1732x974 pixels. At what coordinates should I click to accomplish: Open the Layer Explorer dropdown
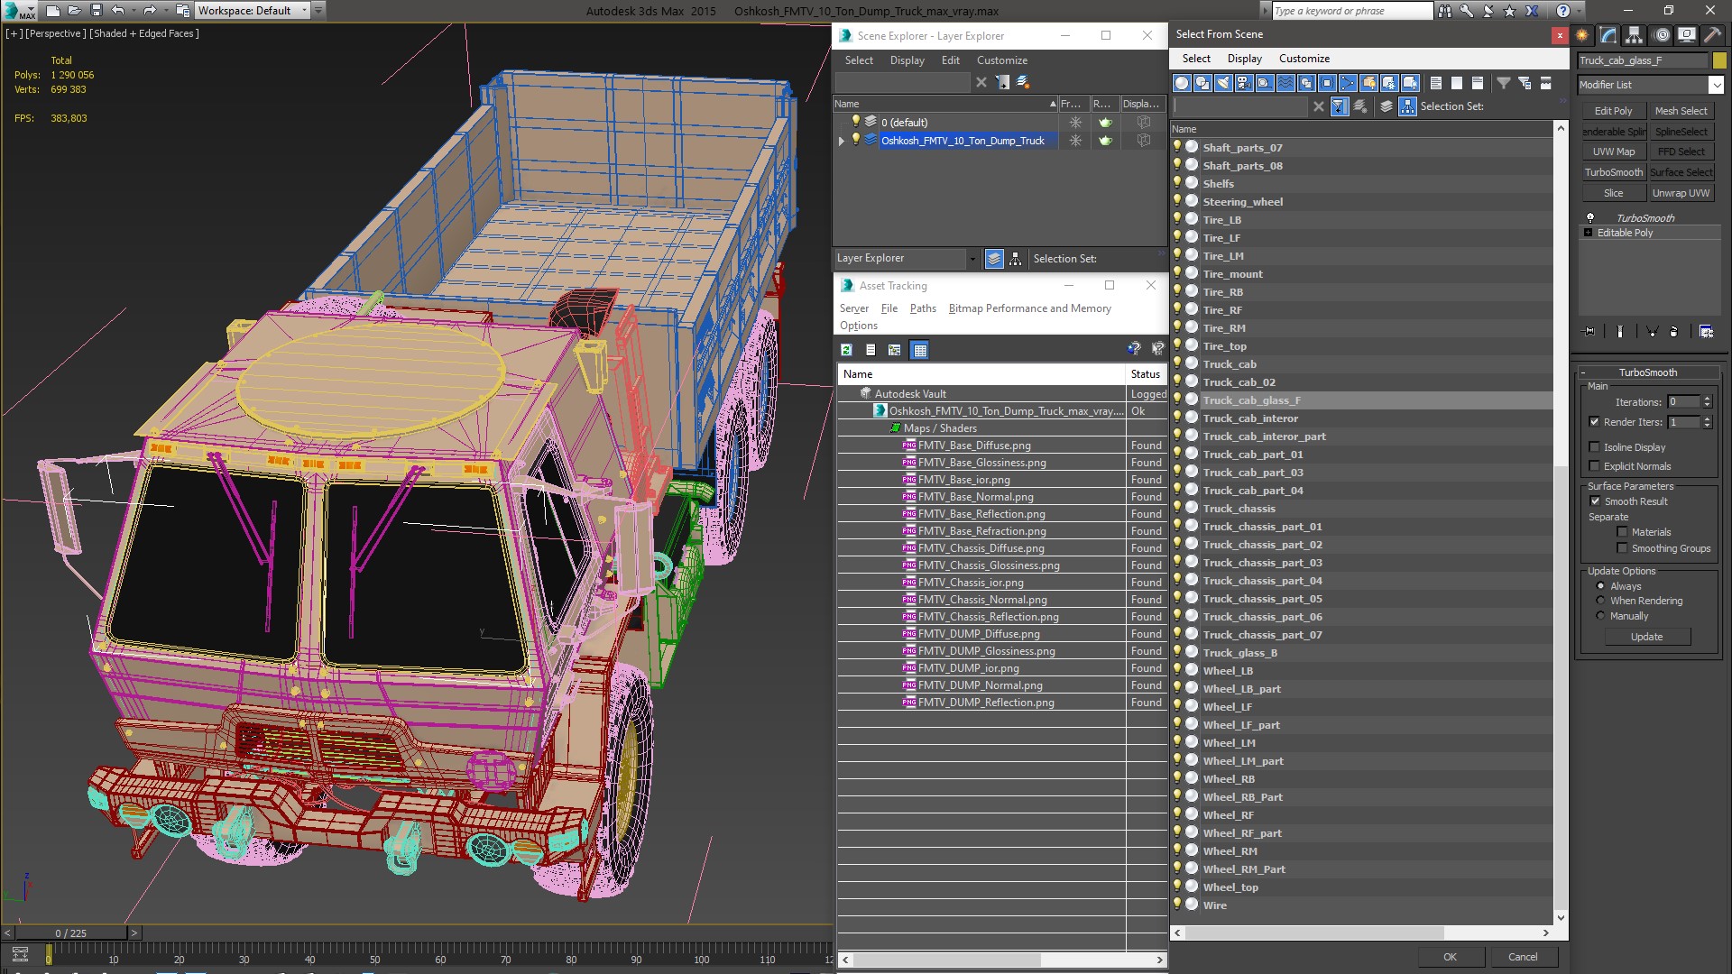tap(972, 259)
